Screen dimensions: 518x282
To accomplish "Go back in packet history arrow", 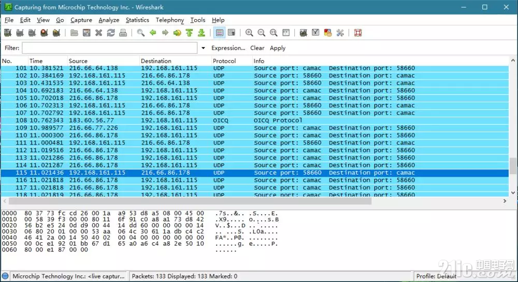I will (153, 33).
